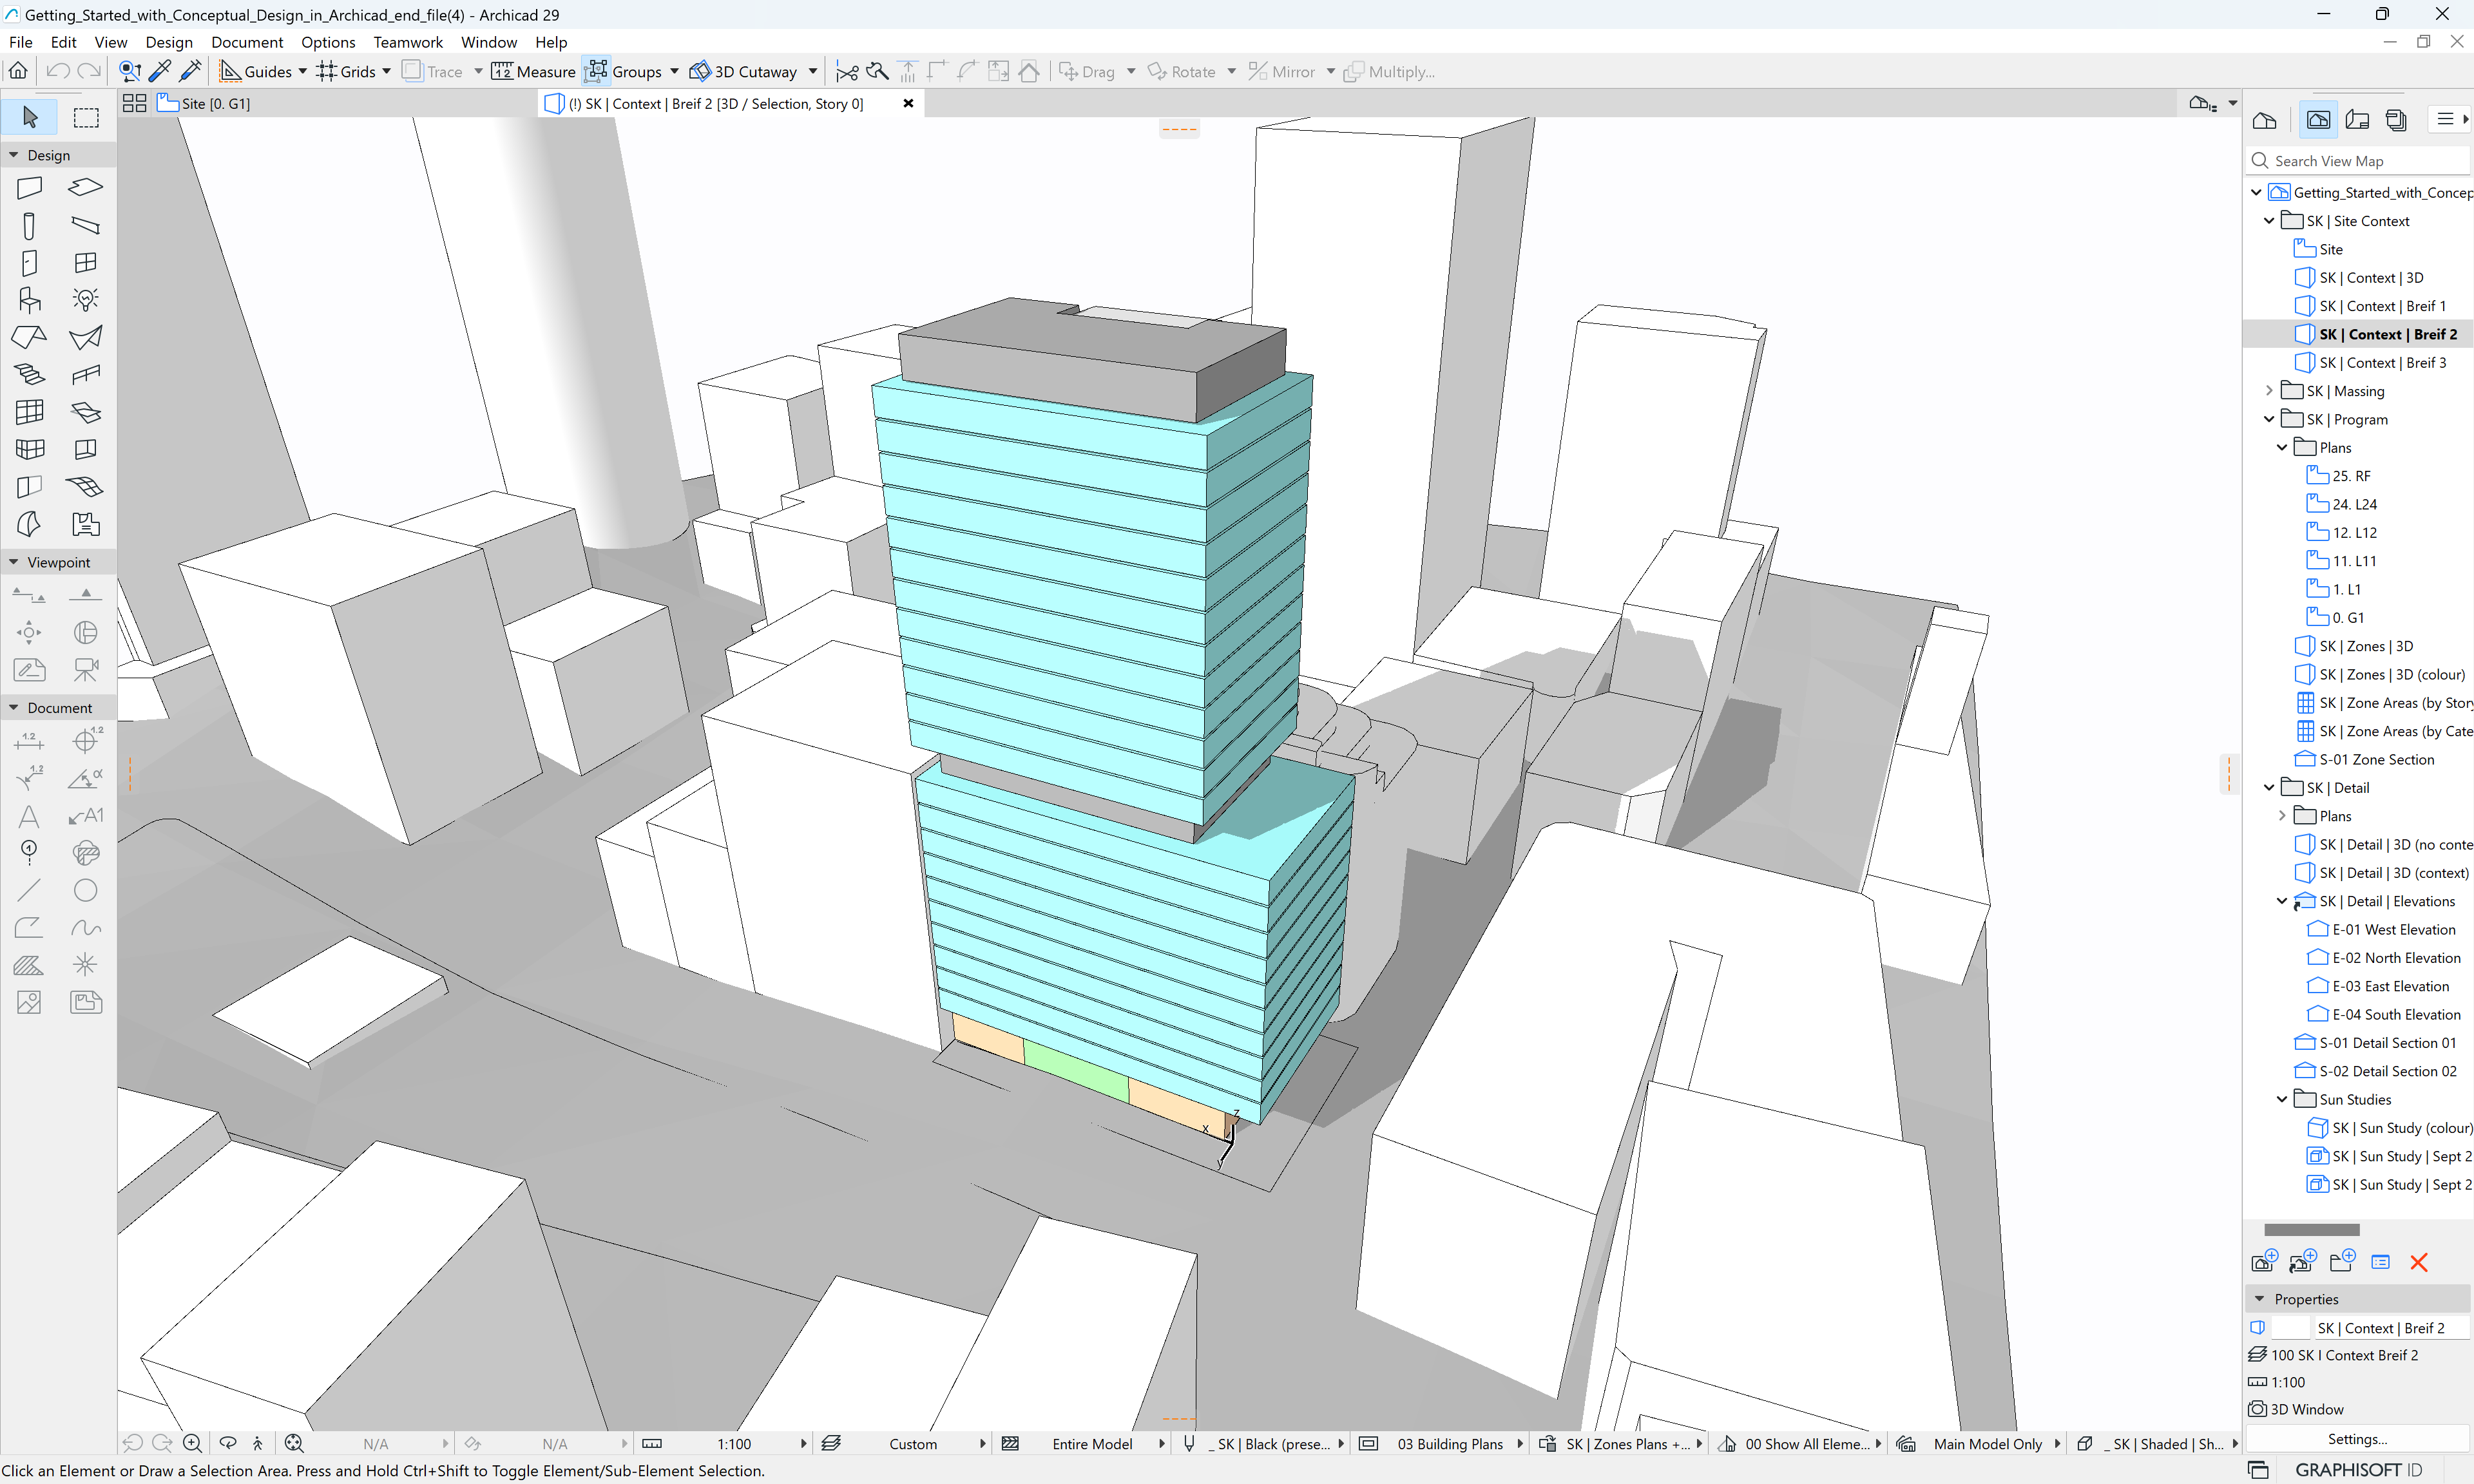Select the Arrow selection tool
Viewport: 2474px width, 1484px height.
coord(29,117)
